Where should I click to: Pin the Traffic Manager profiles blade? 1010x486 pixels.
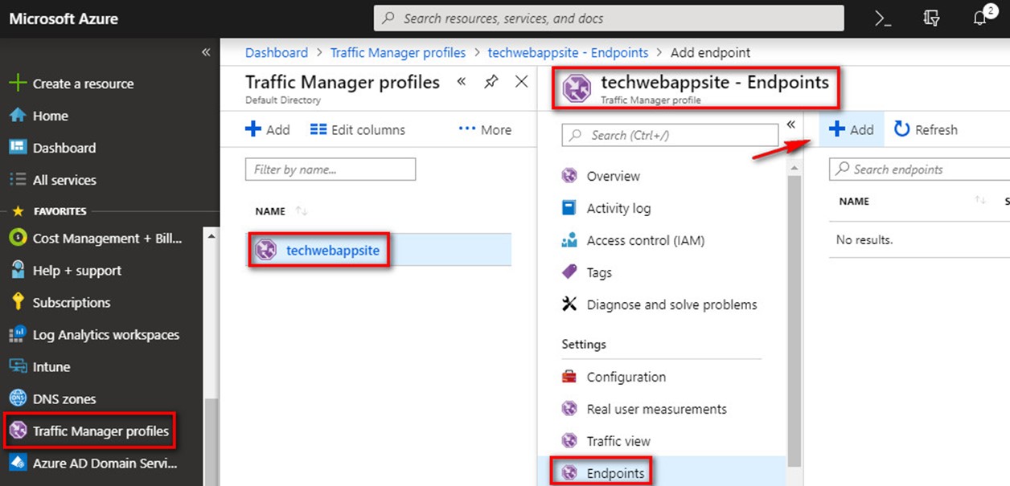pos(491,82)
